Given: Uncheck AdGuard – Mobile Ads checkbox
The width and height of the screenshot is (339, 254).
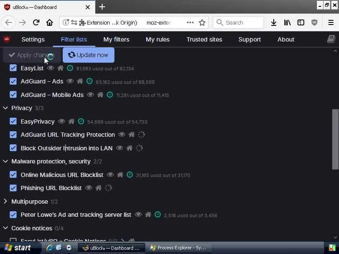Looking at the screenshot, I should (13, 94).
